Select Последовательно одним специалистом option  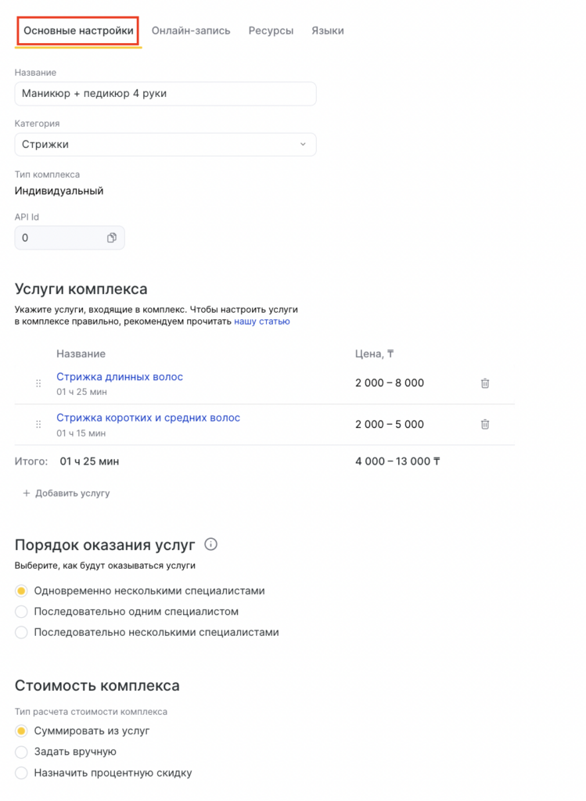[22, 612]
